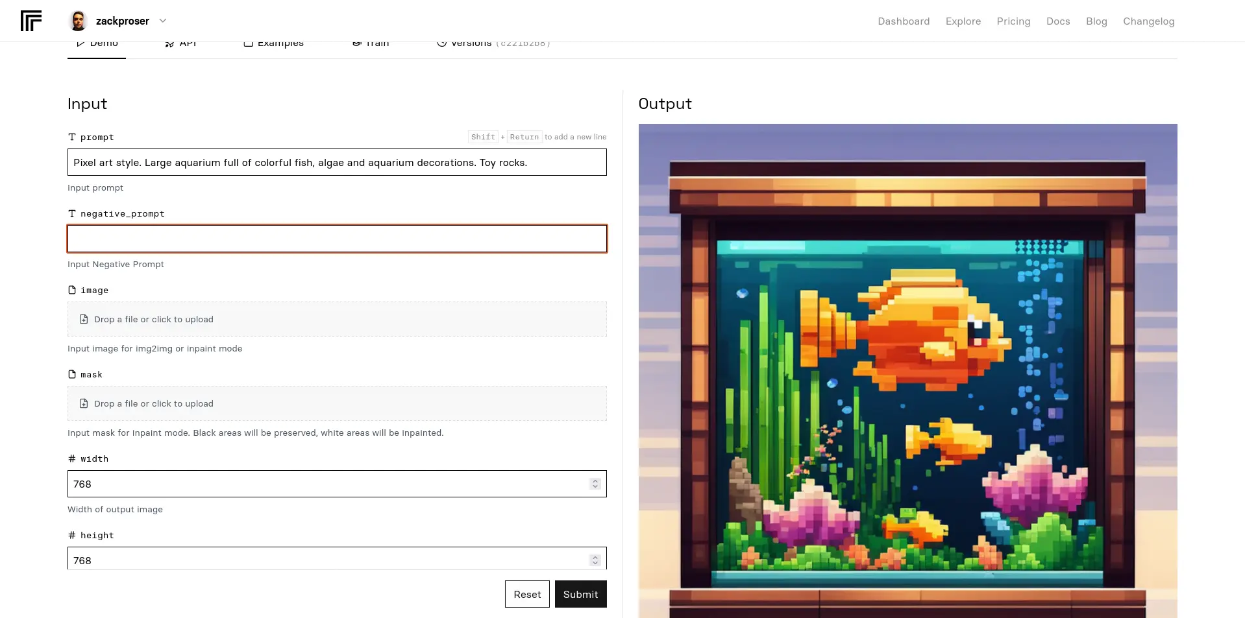Click the width stepper arrows
The width and height of the screenshot is (1245, 618).
point(595,484)
